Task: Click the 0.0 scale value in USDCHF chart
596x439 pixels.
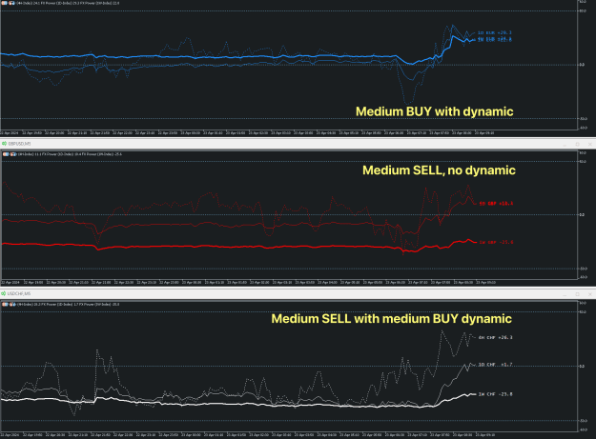Action: (x=582, y=366)
